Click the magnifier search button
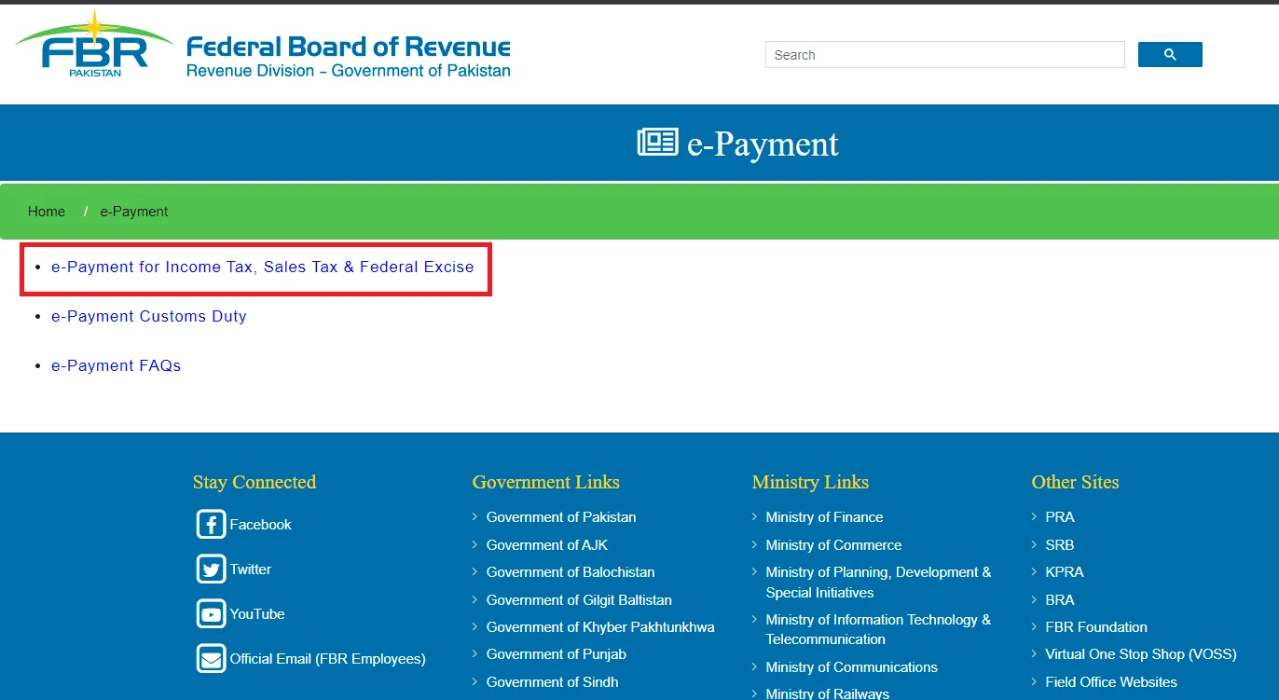1279x700 pixels. point(1170,55)
